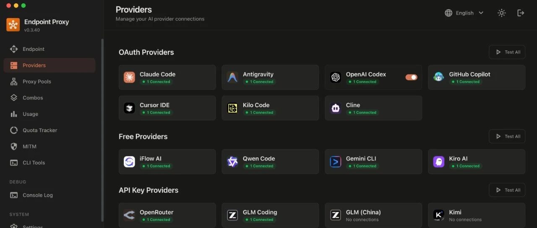Open the MITM sidebar item
The width and height of the screenshot is (537, 228).
click(x=50, y=147)
